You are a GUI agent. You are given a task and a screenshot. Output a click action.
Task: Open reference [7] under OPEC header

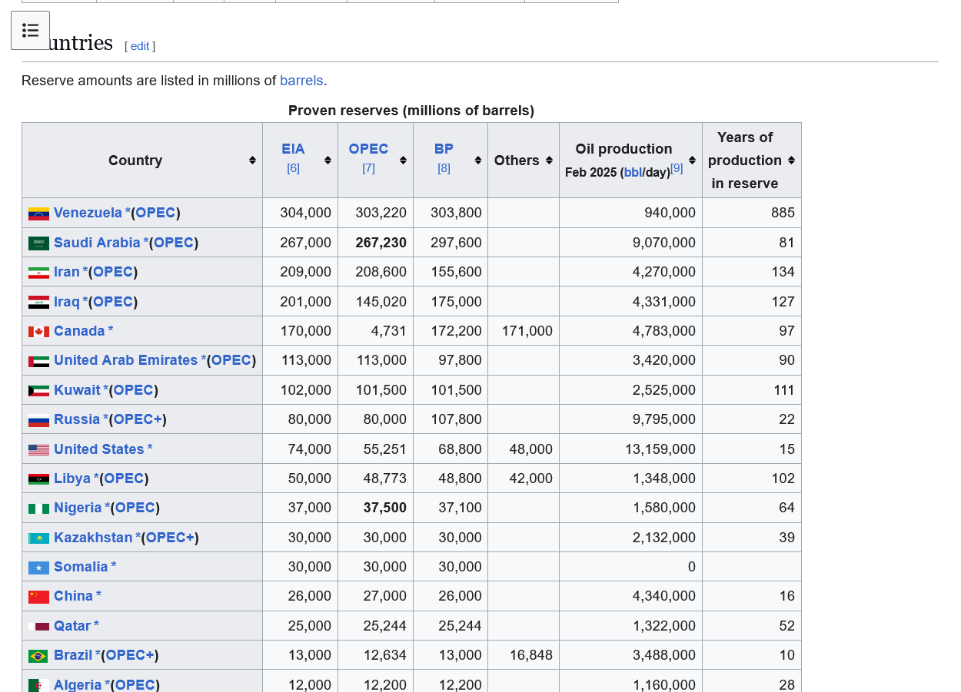[x=368, y=168]
